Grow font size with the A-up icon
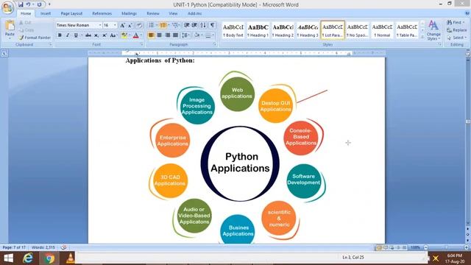Viewport: 471px width, 265px height. click(x=123, y=25)
